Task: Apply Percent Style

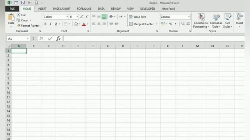Action: coord(171,24)
